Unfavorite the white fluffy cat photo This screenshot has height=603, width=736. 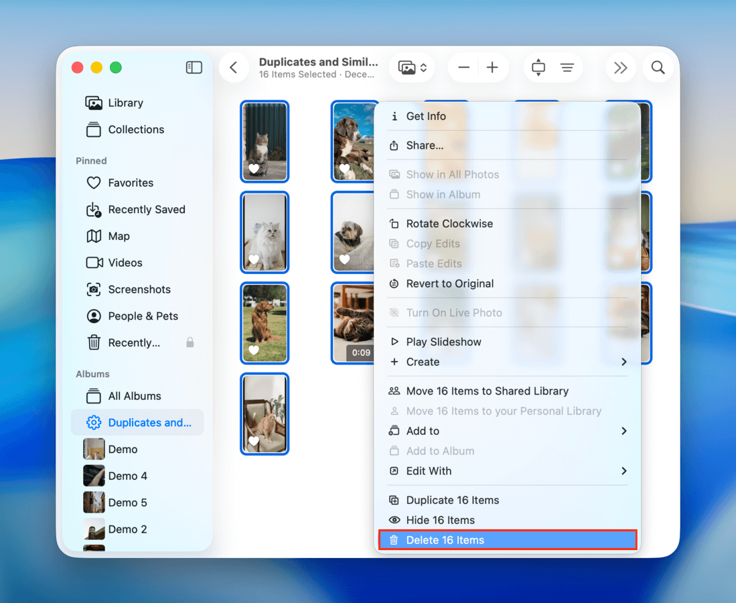[252, 259]
